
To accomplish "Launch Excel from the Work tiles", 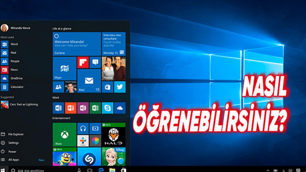I will point(95,108).
